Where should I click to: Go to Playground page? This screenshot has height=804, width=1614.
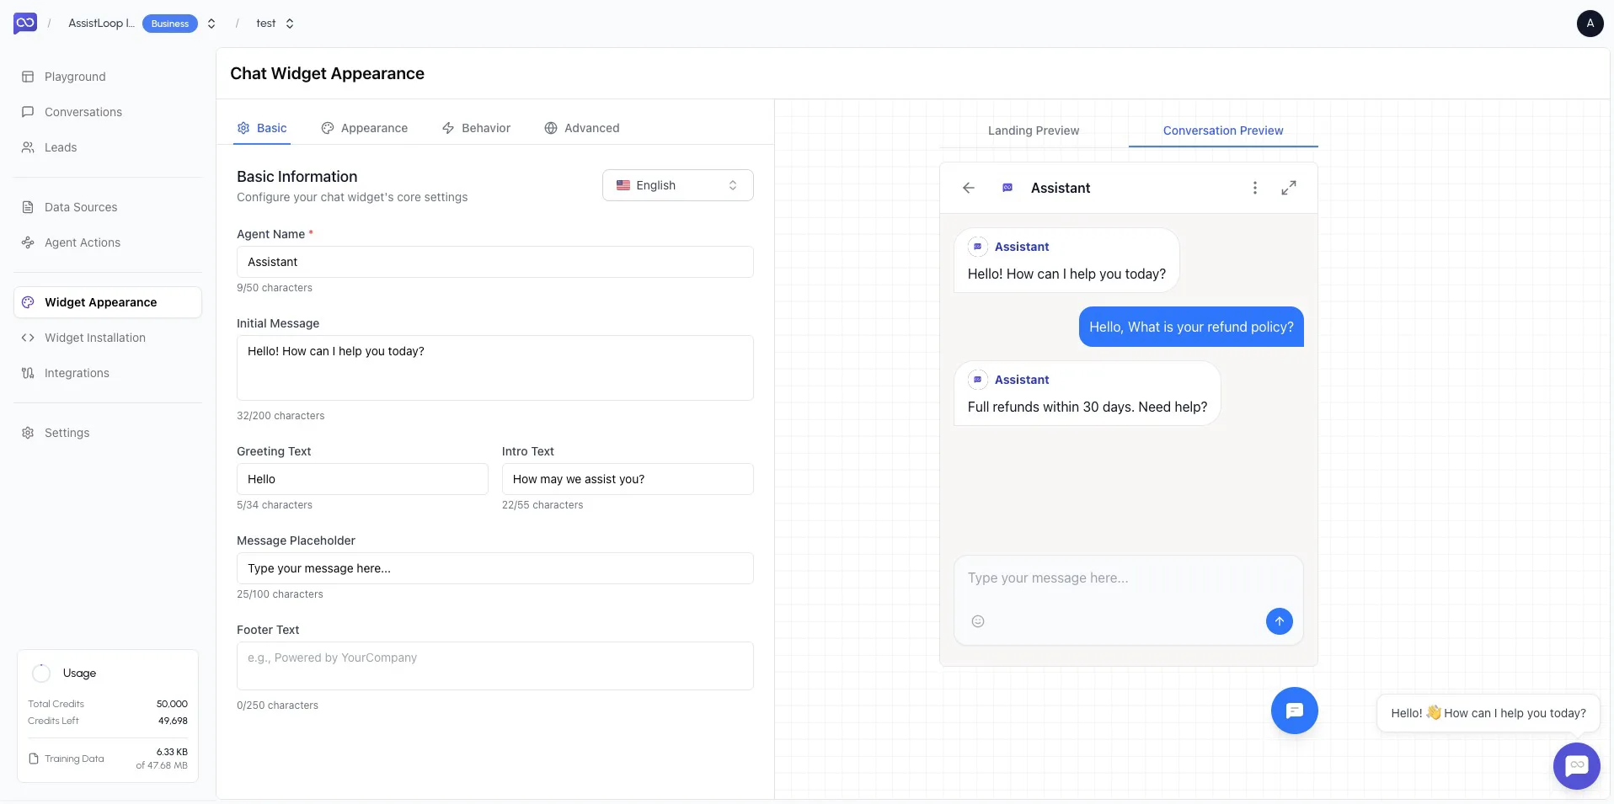pos(108,77)
